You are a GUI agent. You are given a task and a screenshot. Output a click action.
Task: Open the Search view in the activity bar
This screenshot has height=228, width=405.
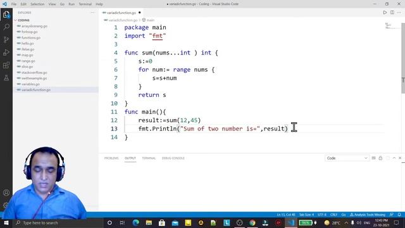[x=6, y=27]
